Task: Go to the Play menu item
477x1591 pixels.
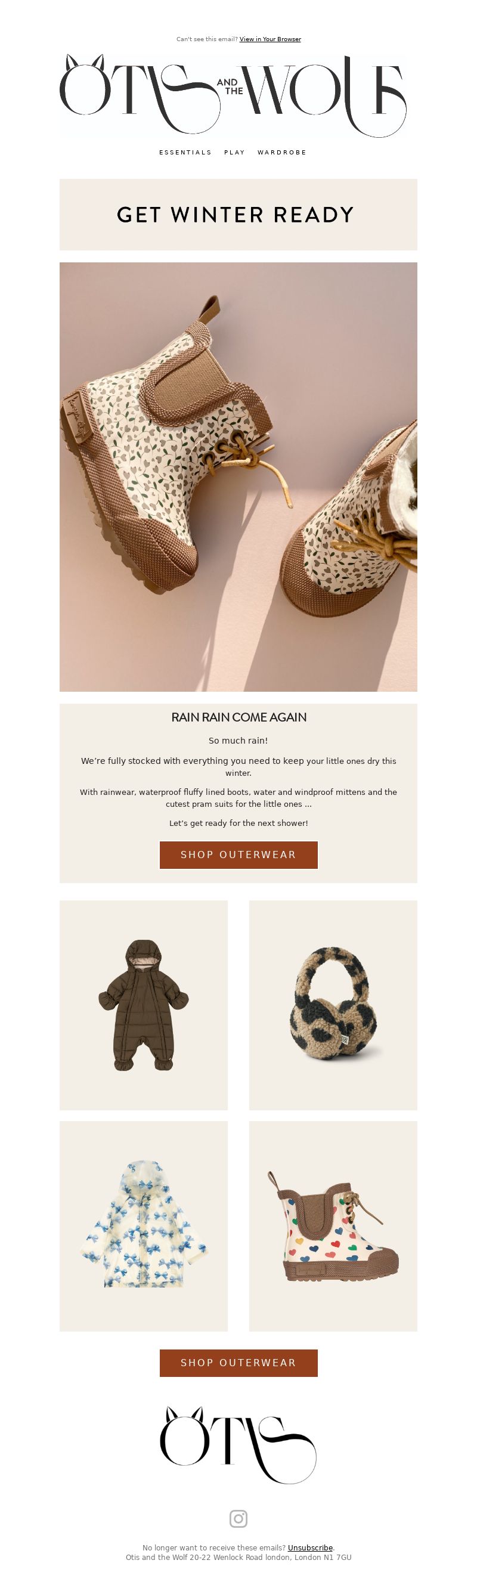Action: 235,152
